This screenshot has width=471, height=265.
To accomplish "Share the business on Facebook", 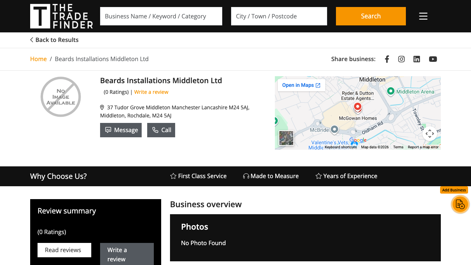I will [x=387, y=59].
